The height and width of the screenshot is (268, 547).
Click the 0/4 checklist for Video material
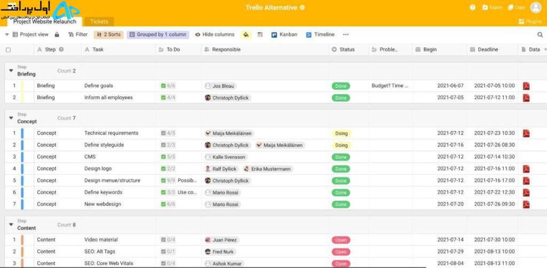tap(168, 239)
